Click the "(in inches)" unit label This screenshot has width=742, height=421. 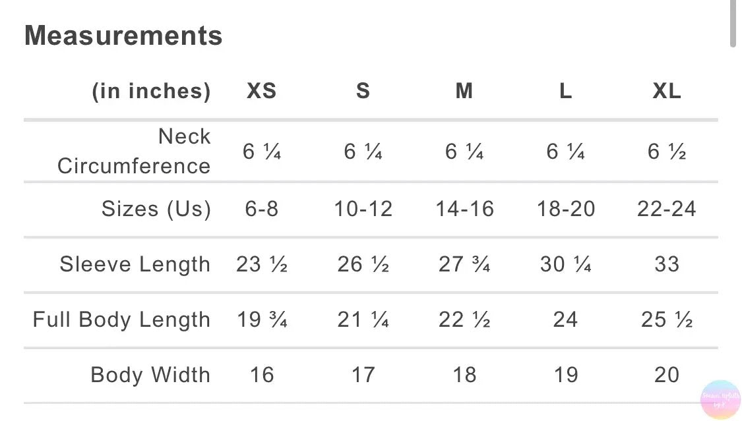(x=151, y=91)
